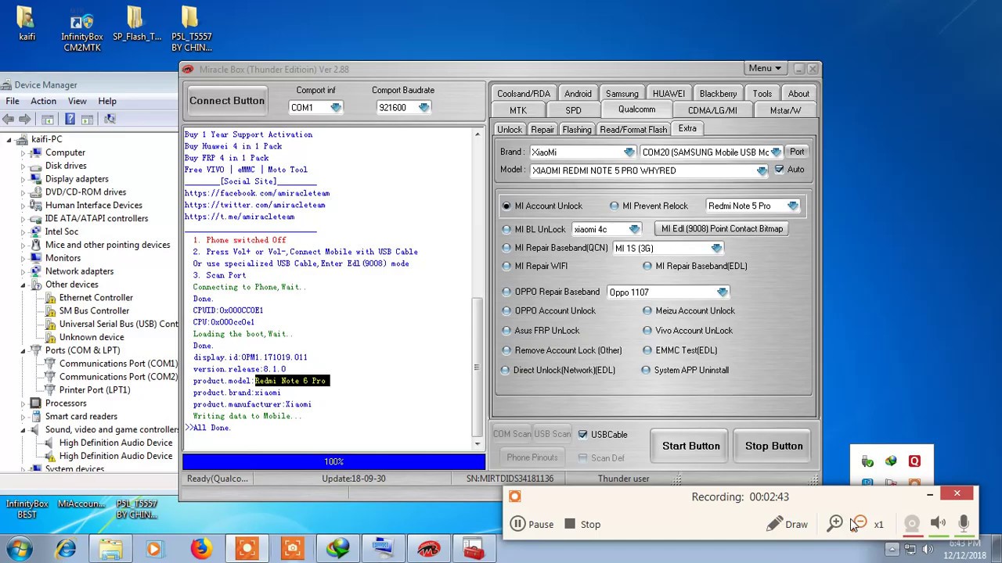Click the red Q tray icon

914,461
